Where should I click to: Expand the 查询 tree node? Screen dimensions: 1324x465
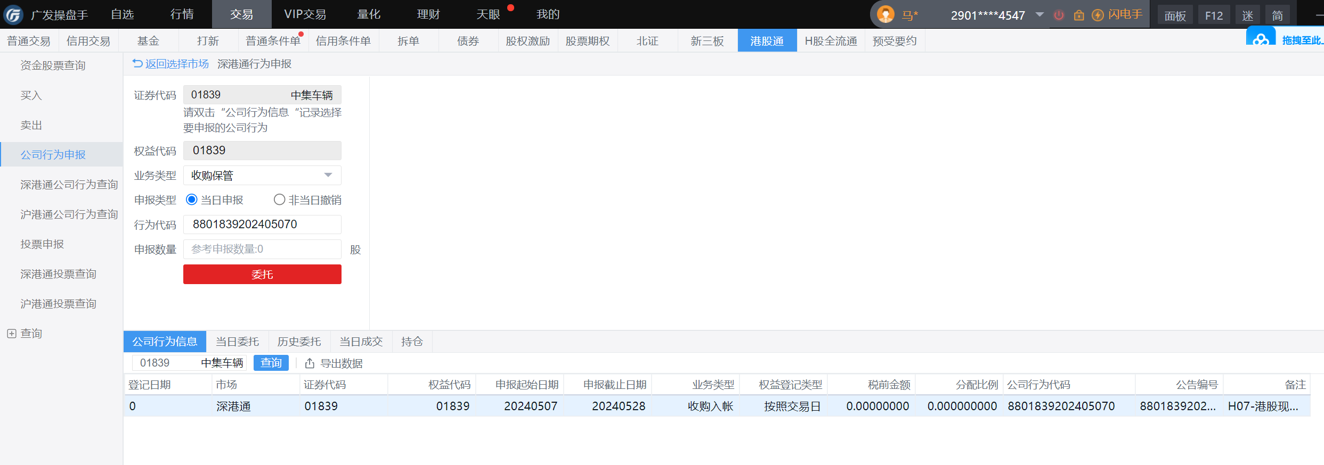tap(11, 334)
